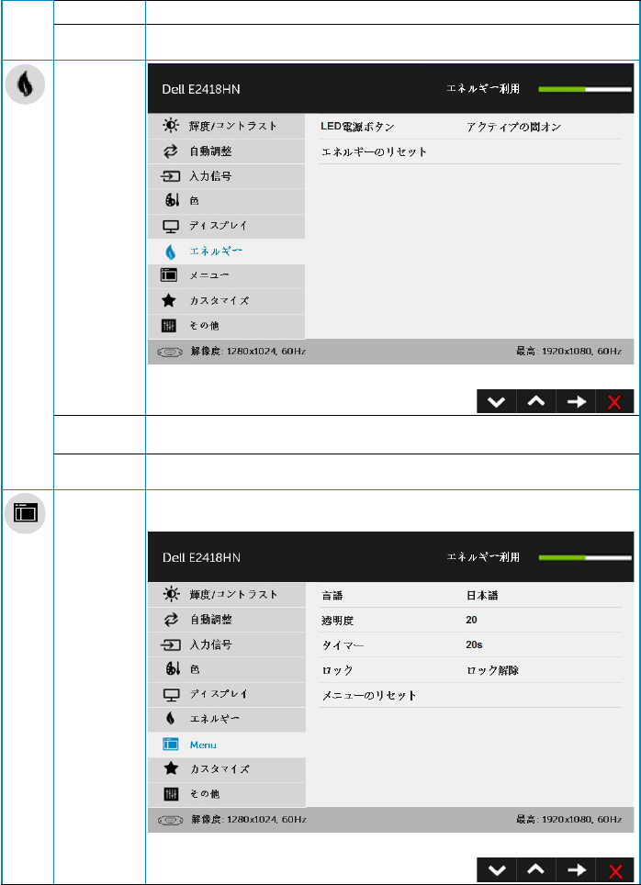Click the right arrow button under the Menu OSD
This screenshot has width=641, height=885.
[576, 869]
